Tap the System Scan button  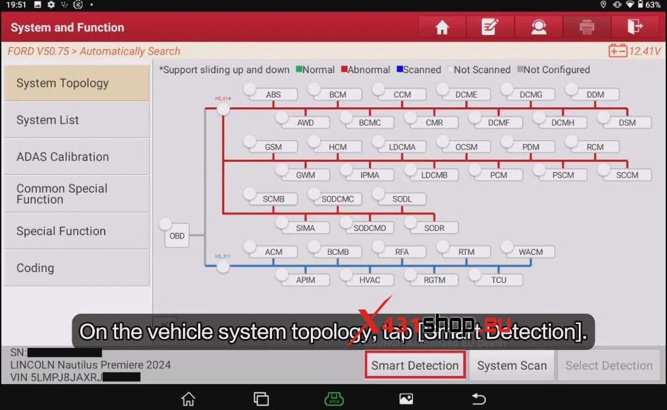512,366
